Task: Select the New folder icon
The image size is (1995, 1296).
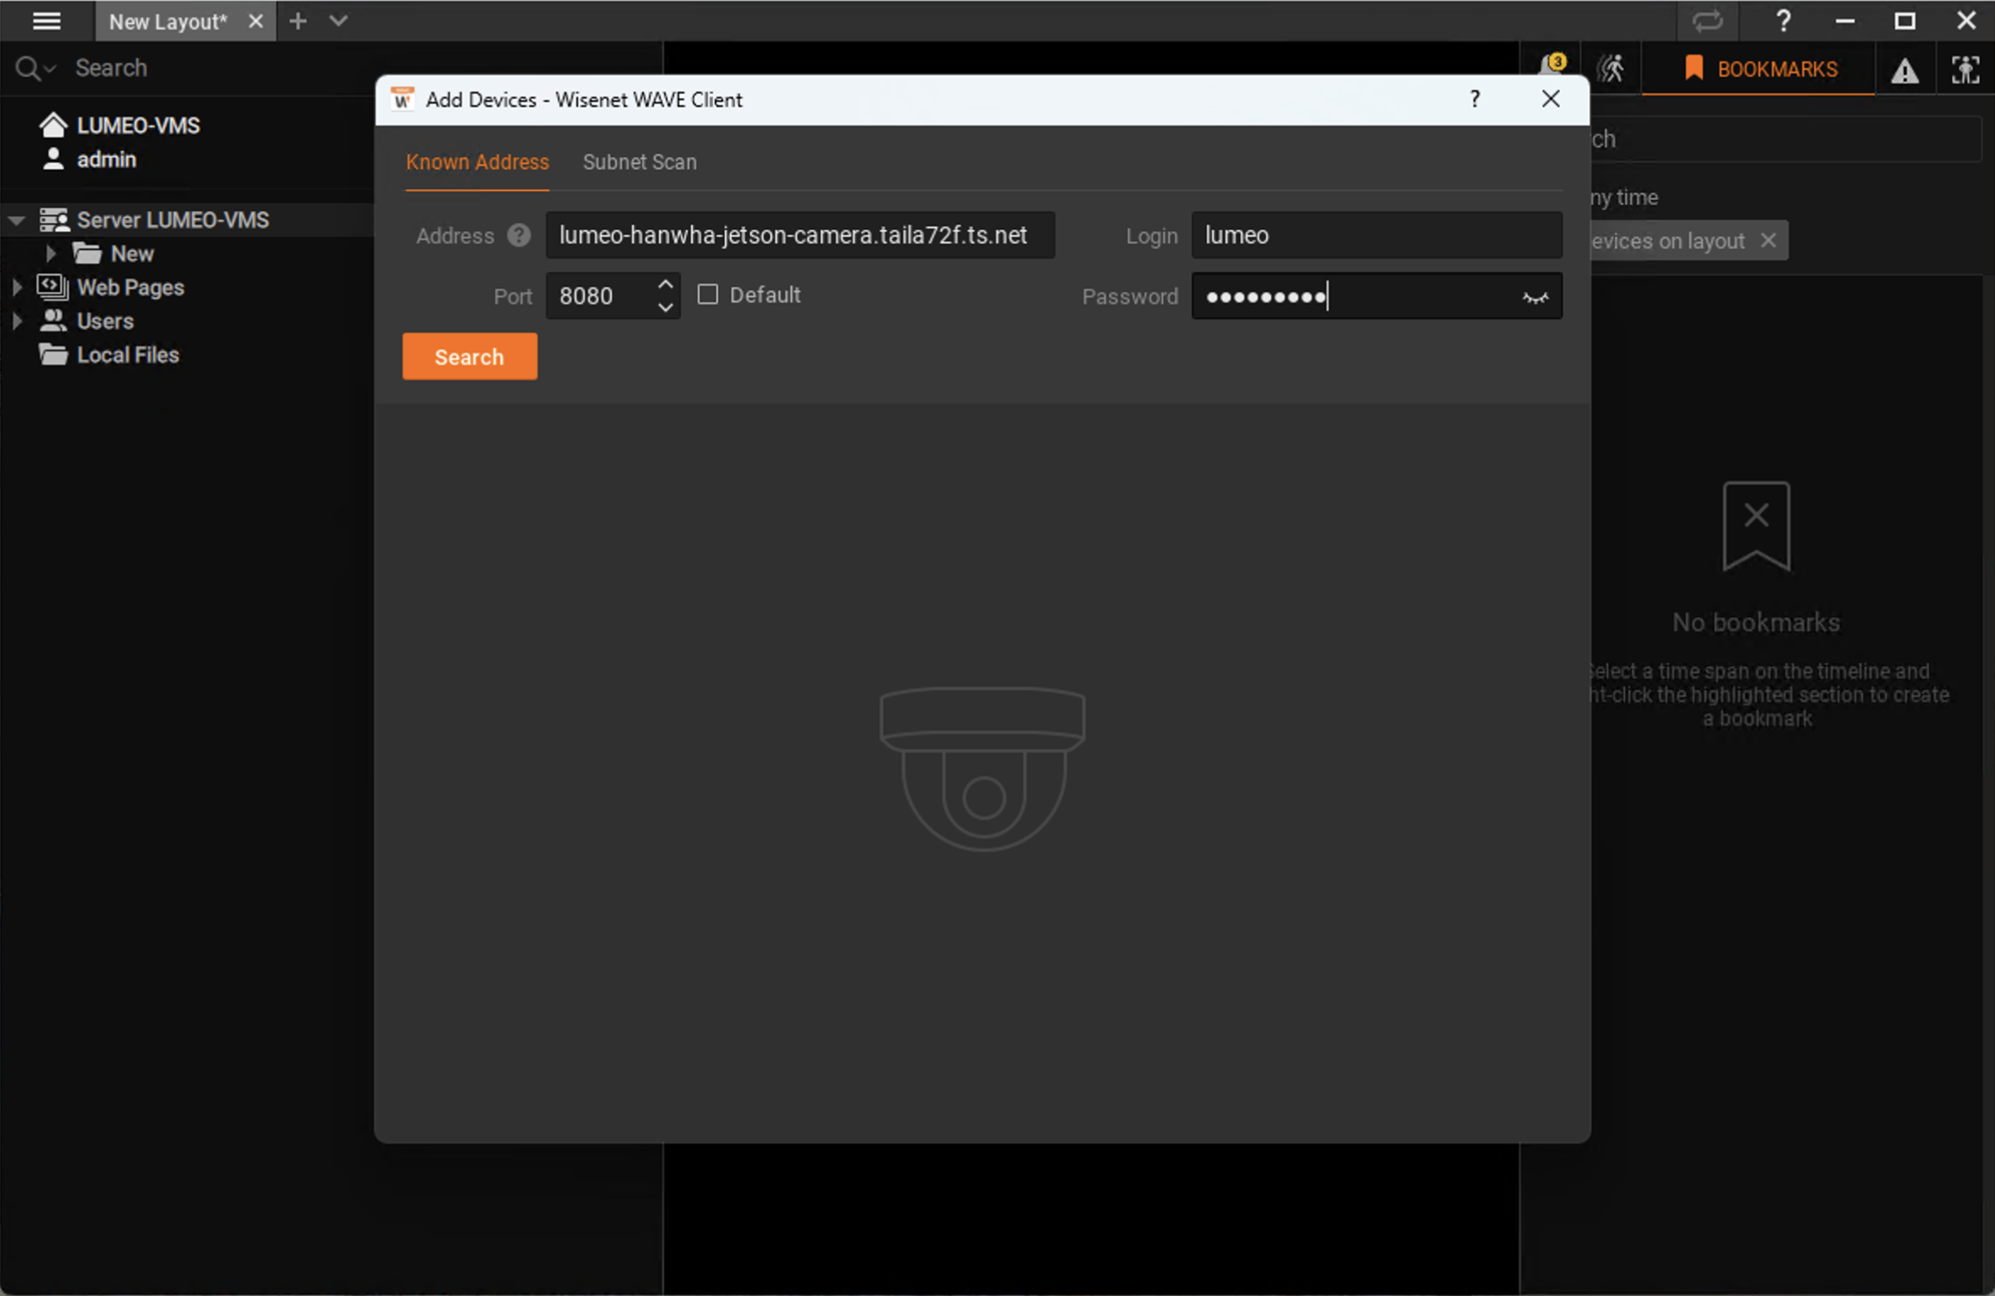Action: click(x=87, y=253)
